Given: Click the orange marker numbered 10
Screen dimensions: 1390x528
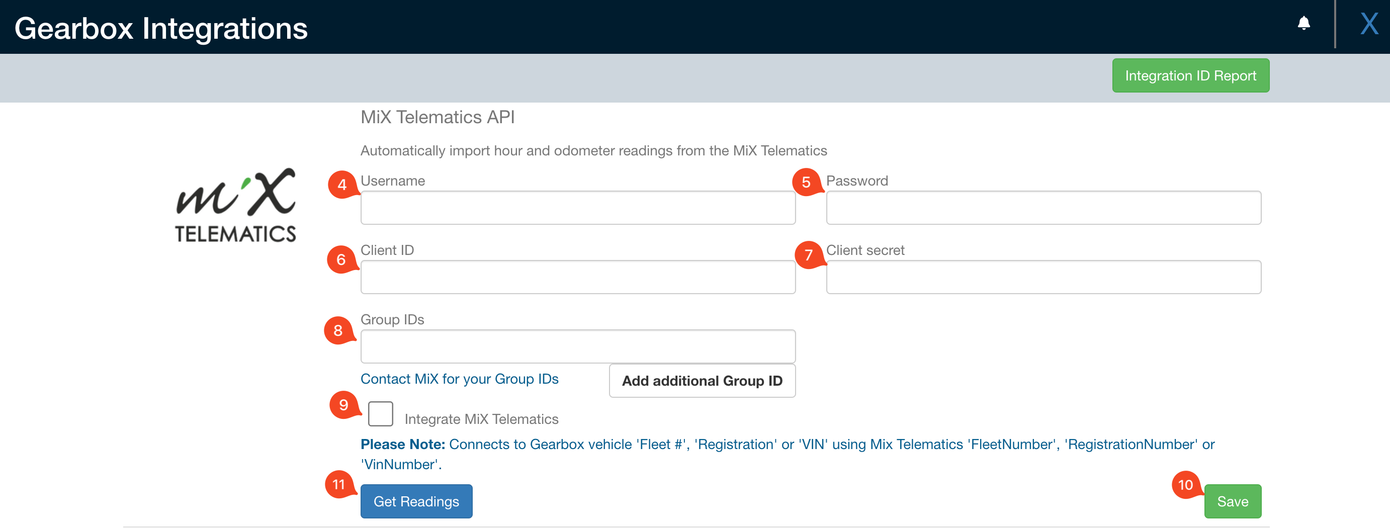Looking at the screenshot, I should (1185, 485).
